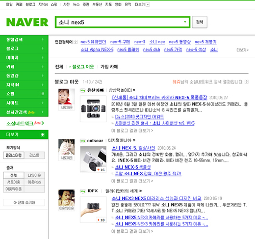Open 동영상 in the green sidebar

[x=24, y=75]
